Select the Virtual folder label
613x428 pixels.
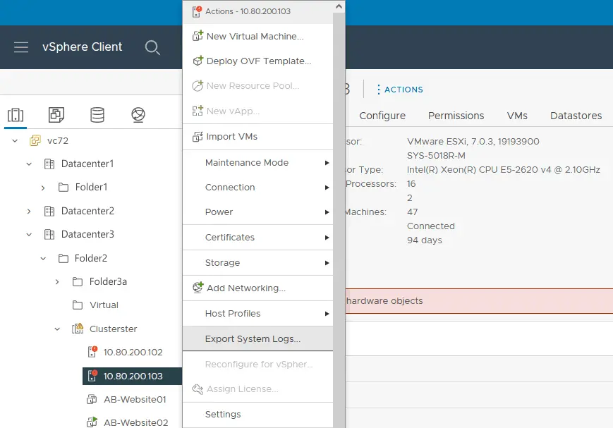104,305
